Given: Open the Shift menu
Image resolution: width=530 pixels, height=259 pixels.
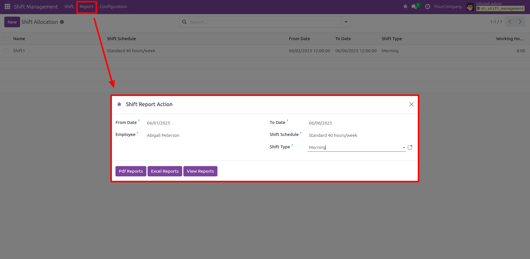Looking at the screenshot, I should click(69, 7).
